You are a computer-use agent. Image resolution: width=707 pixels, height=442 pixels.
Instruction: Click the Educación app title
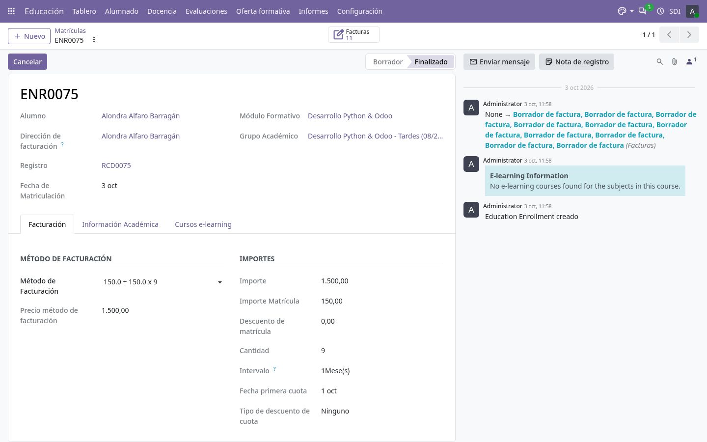[44, 11]
